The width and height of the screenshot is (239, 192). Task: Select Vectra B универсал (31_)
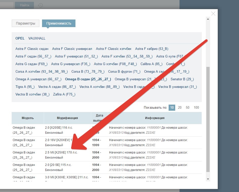[177, 87]
